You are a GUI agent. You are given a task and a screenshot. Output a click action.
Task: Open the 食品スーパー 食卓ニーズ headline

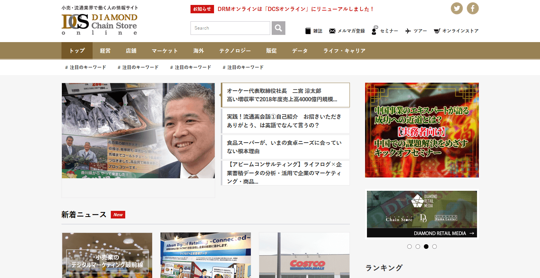click(285, 147)
